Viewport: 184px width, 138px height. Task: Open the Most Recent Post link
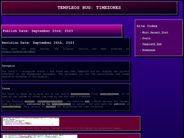coord(155,32)
